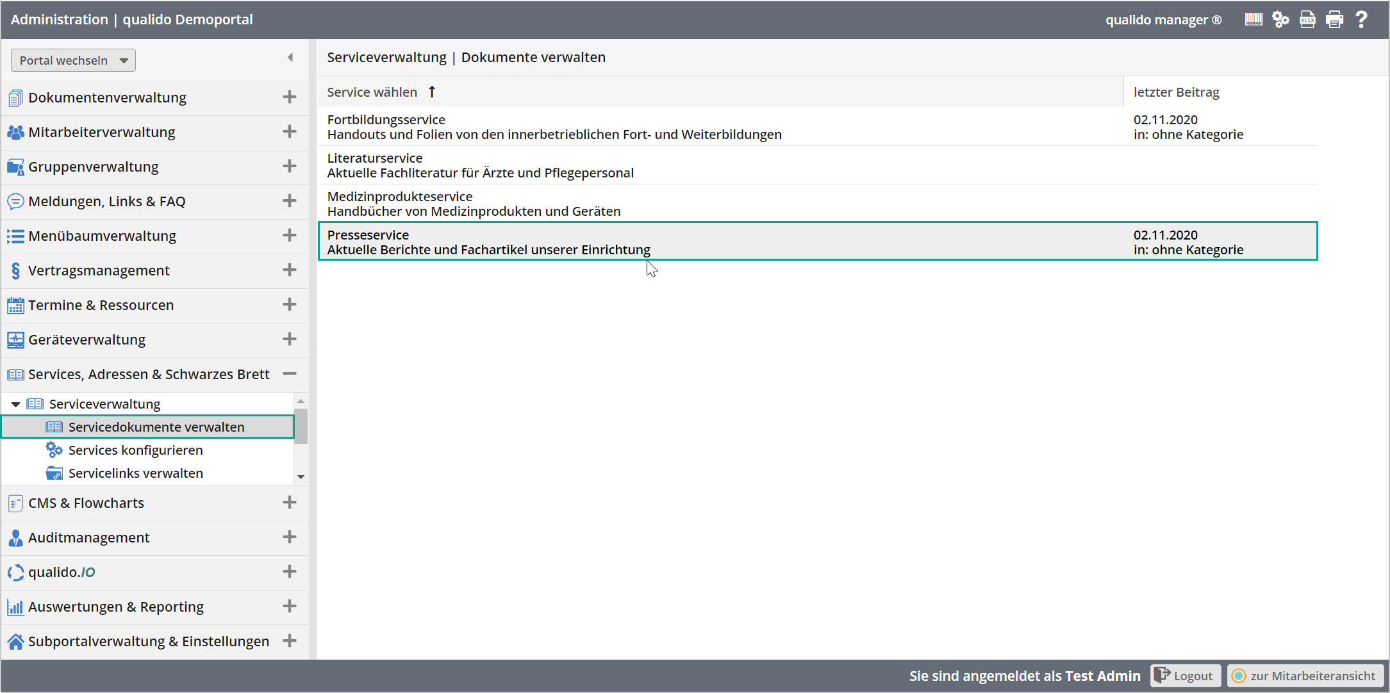Click the Auswertungen & Reporting chart icon
This screenshot has height=693, width=1390.
pyautogui.click(x=15, y=607)
